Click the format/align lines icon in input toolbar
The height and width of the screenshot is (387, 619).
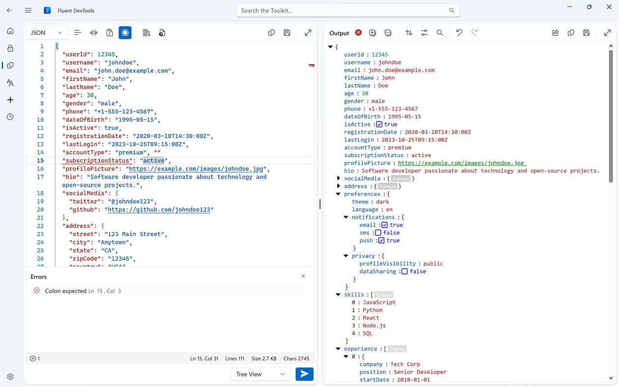click(78, 33)
